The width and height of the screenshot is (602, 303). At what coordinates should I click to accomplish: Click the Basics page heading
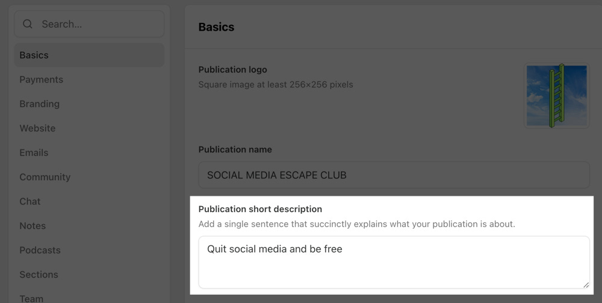click(216, 27)
